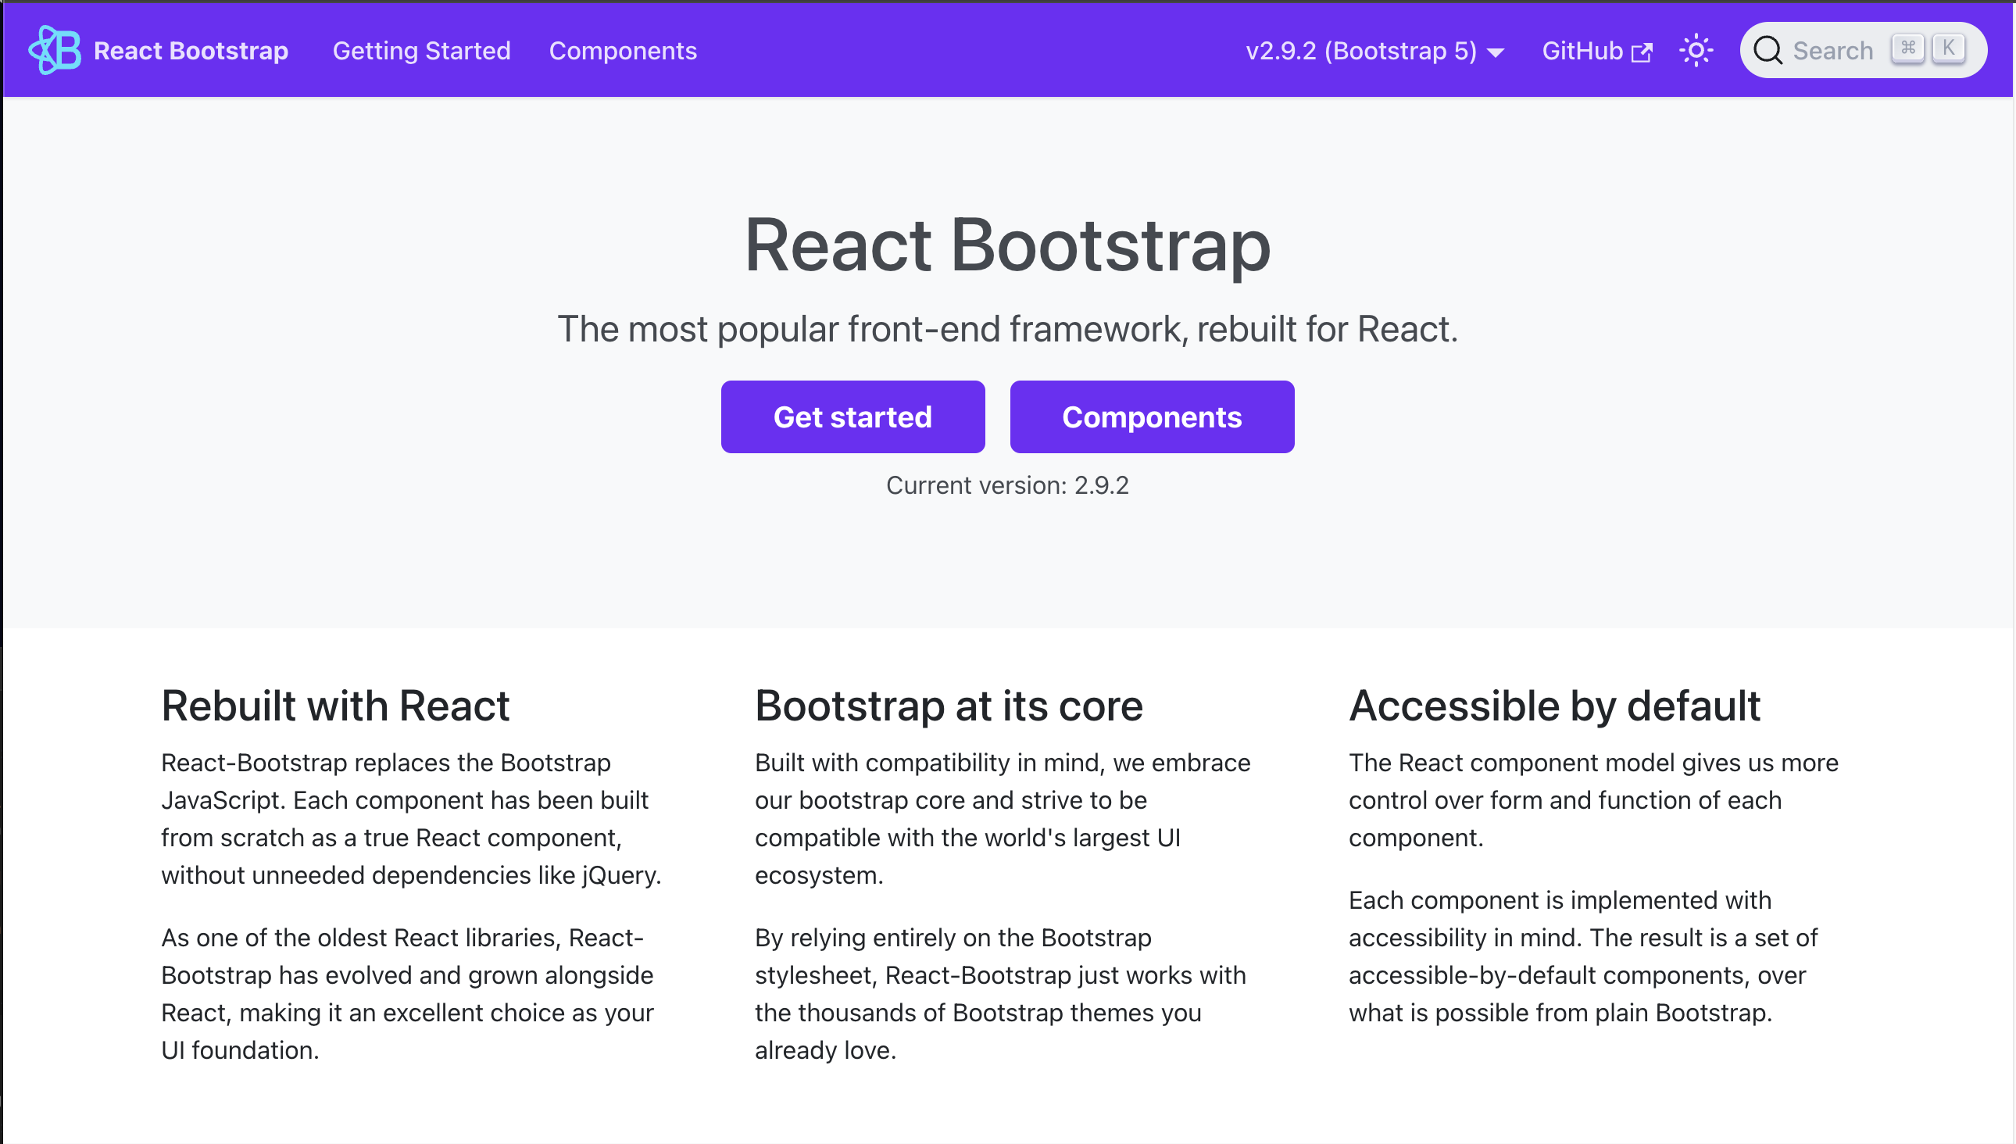
Task: Click the K key badge inside the search field
Action: tap(1950, 48)
